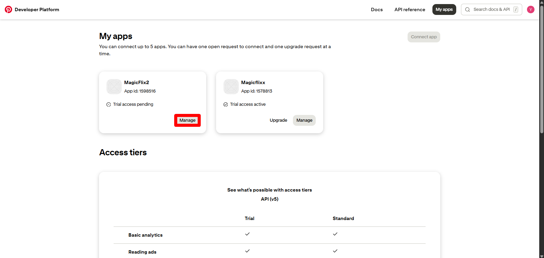Image resolution: width=544 pixels, height=258 pixels.
Task: Click the Trial access active label
Action: tap(248, 104)
